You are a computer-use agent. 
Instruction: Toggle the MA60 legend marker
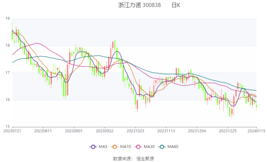(x=162, y=147)
